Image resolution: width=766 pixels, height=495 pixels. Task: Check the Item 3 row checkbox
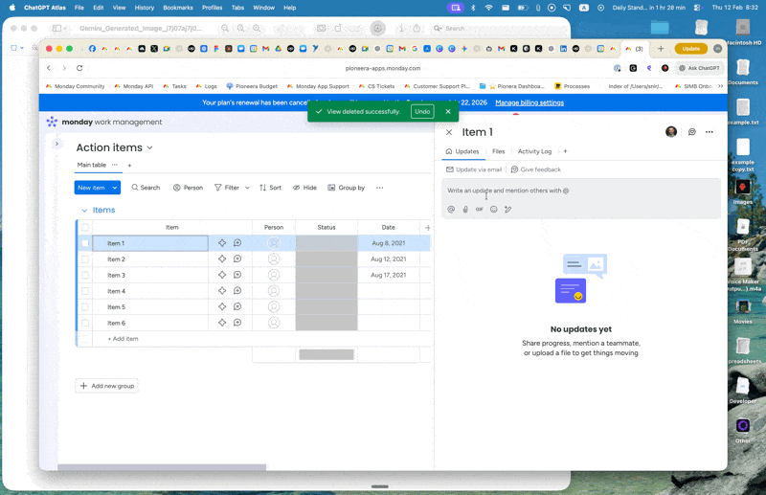tap(85, 275)
